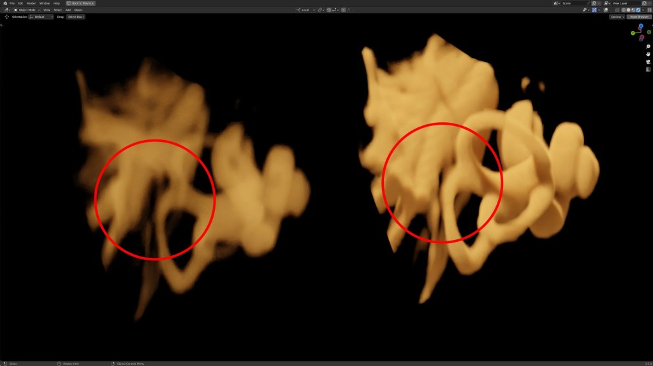Open the Options dropdown
The width and height of the screenshot is (653, 366).
click(x=617, y=17)
